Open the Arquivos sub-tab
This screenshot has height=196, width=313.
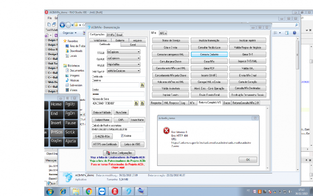(137, 41)
